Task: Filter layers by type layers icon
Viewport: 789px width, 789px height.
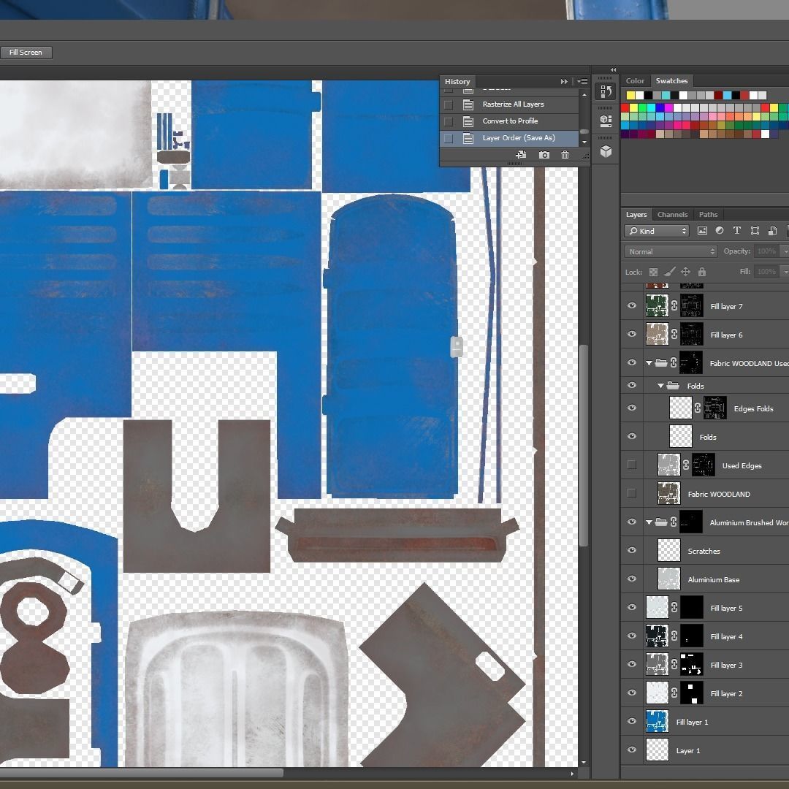Action: click(736, 230)
